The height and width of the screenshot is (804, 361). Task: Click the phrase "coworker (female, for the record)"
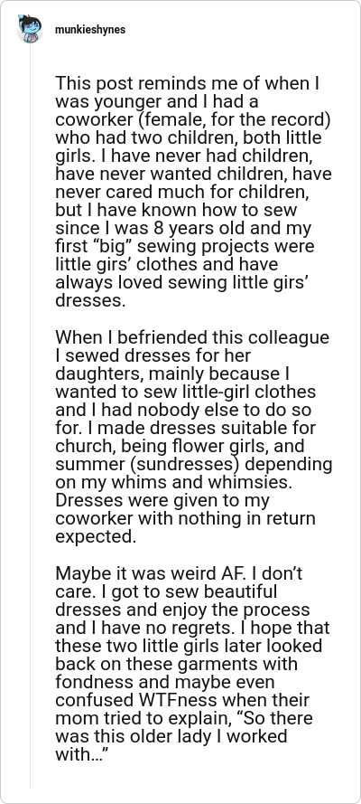point(192,119)
